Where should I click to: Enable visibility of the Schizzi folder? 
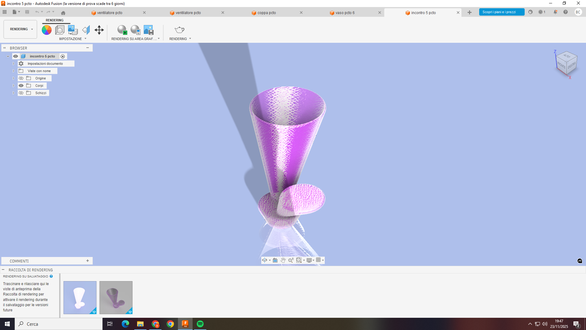coord(21,93)
